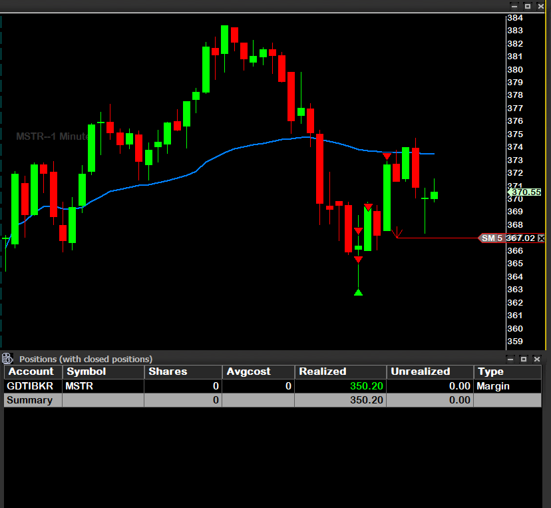Click the Summary row 0.00 unrealized total
This screenshot has width=551, height=508.
click(460, 400)
